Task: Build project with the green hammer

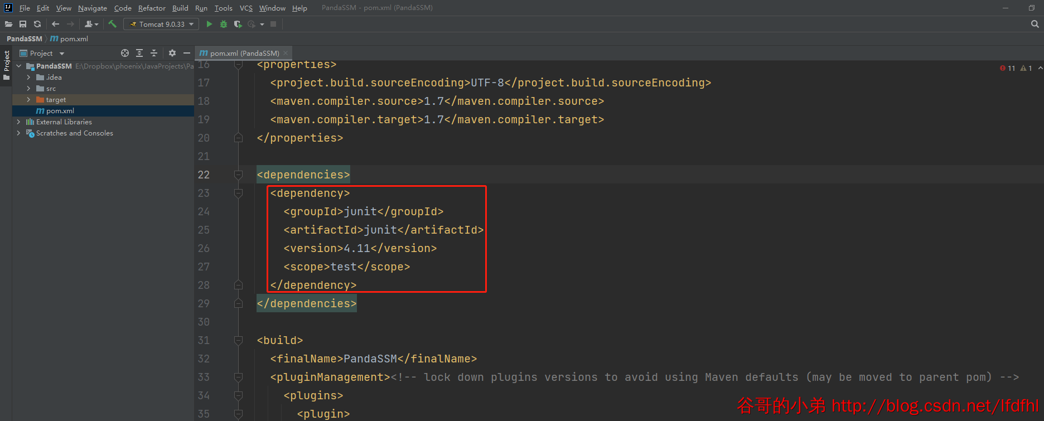Action: coord(112,24)
